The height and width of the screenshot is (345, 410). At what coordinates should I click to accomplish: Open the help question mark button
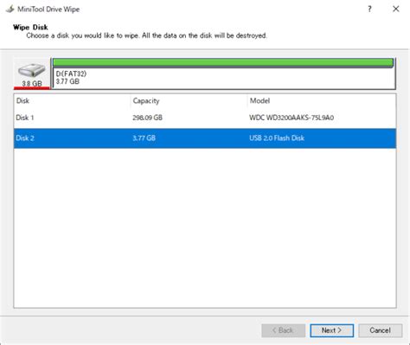[x=369, y=10]
